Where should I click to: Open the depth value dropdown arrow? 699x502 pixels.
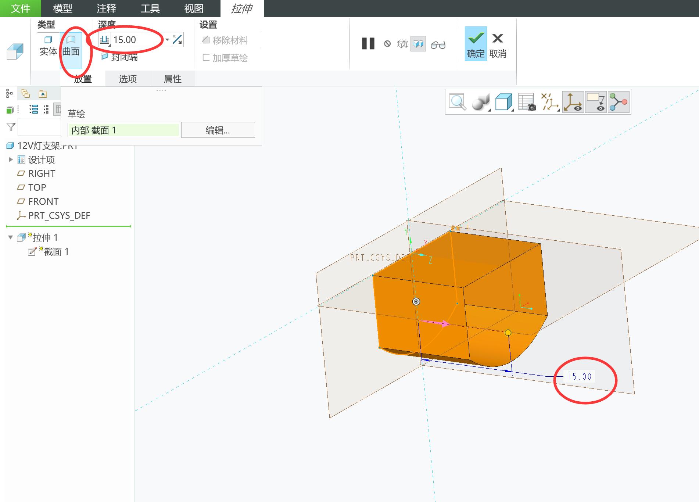pyautogui.click(x=167, y=40)
